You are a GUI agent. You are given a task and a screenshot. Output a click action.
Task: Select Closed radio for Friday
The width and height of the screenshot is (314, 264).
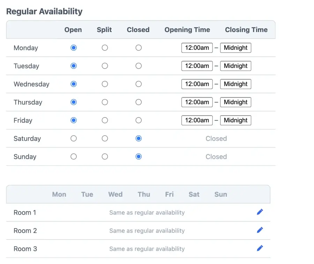[x=139, y=120]
